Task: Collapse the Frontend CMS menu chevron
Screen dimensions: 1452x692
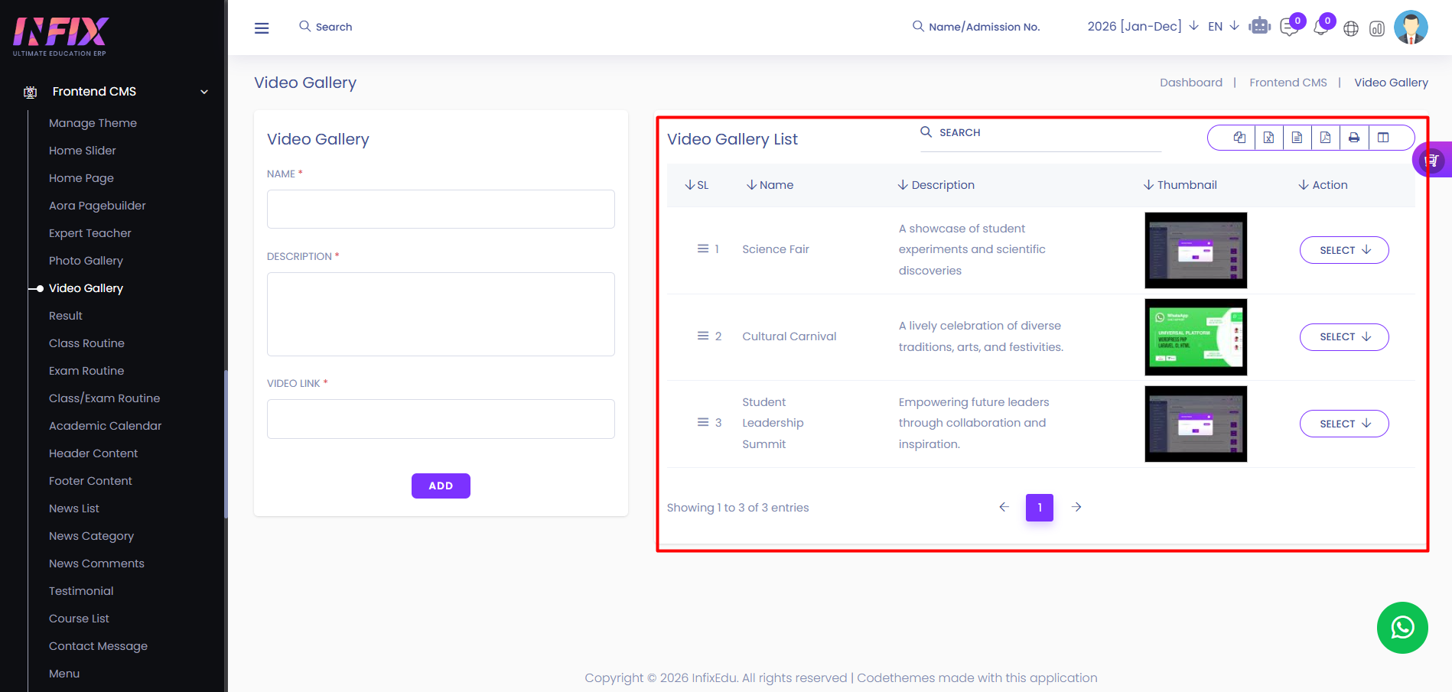Action: click(204, 92)
